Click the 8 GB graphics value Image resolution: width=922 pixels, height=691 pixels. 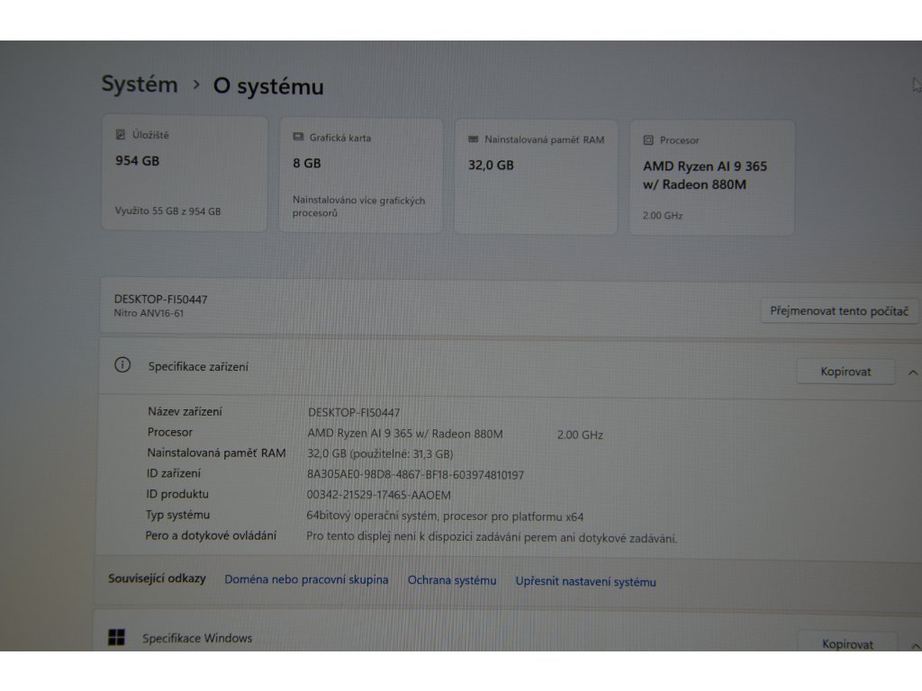307,164
